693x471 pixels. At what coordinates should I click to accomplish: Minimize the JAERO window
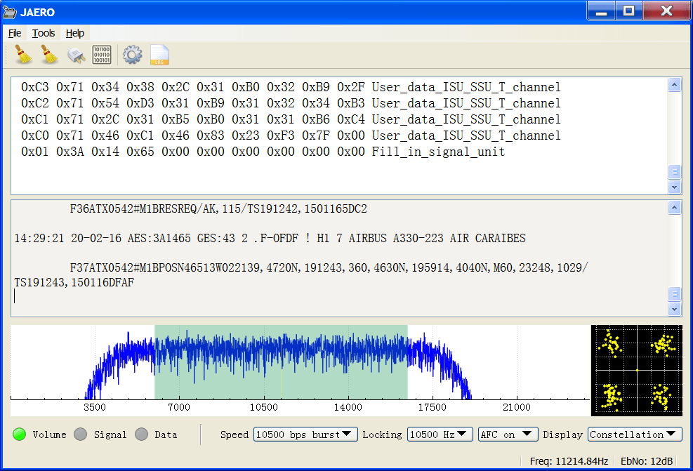point(601,11)
